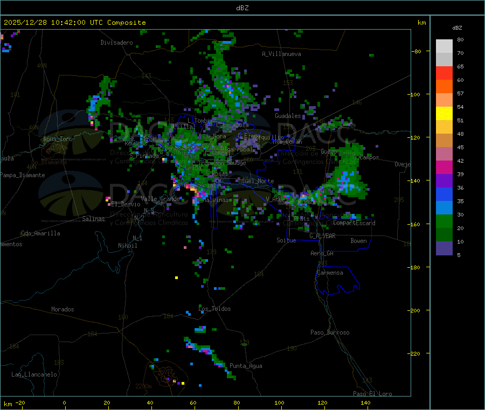
Task: Click the El_Desvio map label
Action: (126, 204)
